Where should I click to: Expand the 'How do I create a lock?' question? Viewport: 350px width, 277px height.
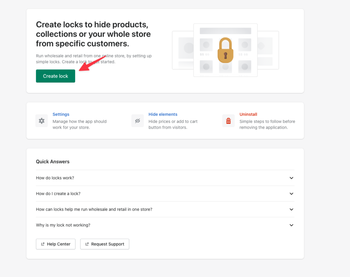(165, 194)
